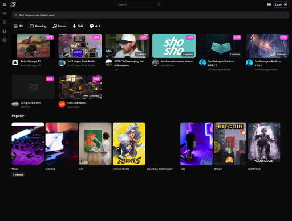Click the Login button
Image resolution: width=292 pixels, height=221 pixels.
pyautogui.click(x=281, y=5)
